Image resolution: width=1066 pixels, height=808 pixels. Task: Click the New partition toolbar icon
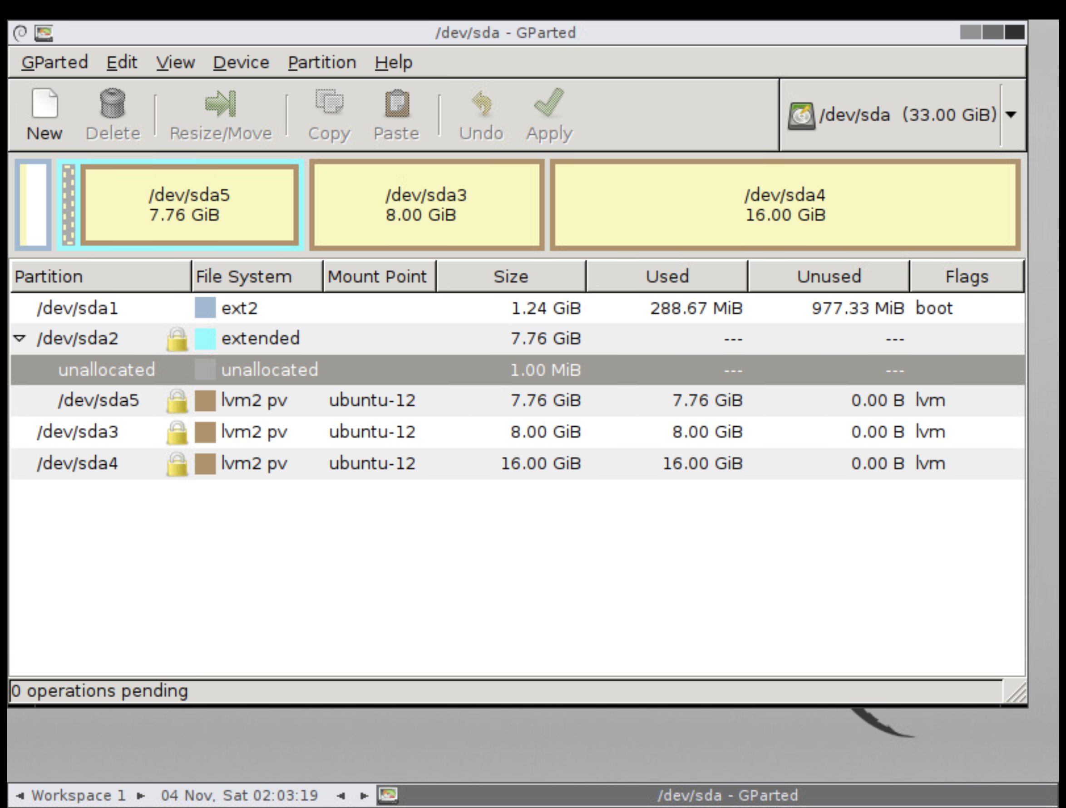click(44, 103)
